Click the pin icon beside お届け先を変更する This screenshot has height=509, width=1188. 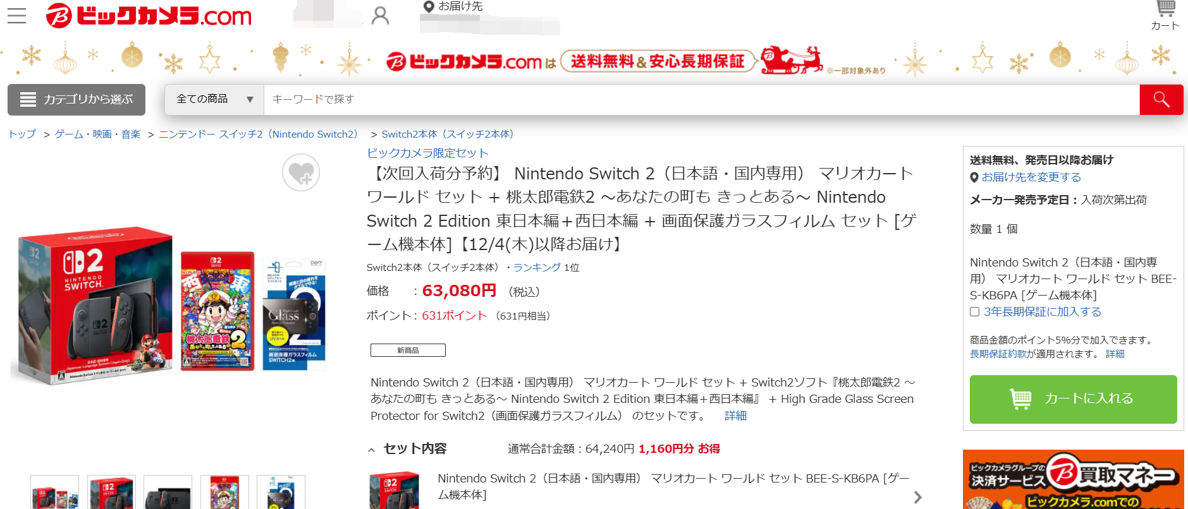click(x=974, y=177)
